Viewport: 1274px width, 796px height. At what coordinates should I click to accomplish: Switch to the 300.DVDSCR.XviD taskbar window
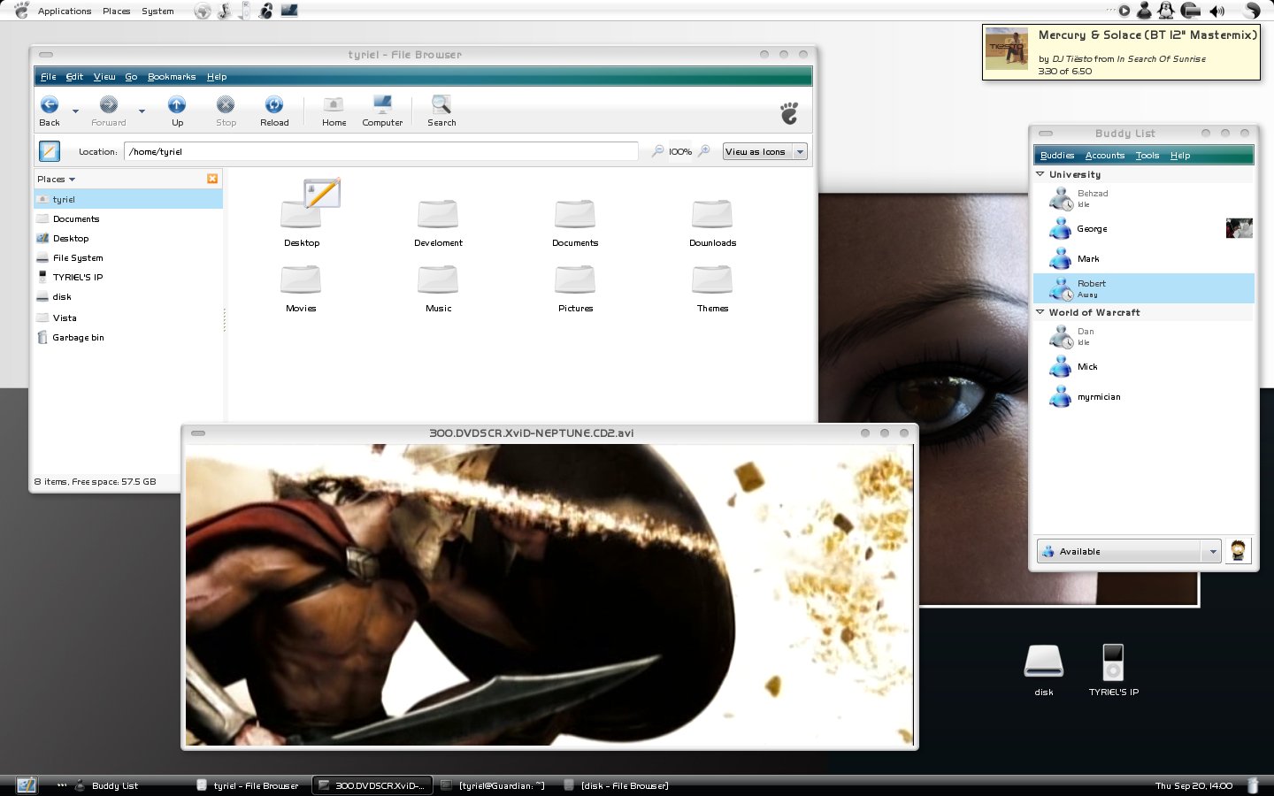(372, 785)
